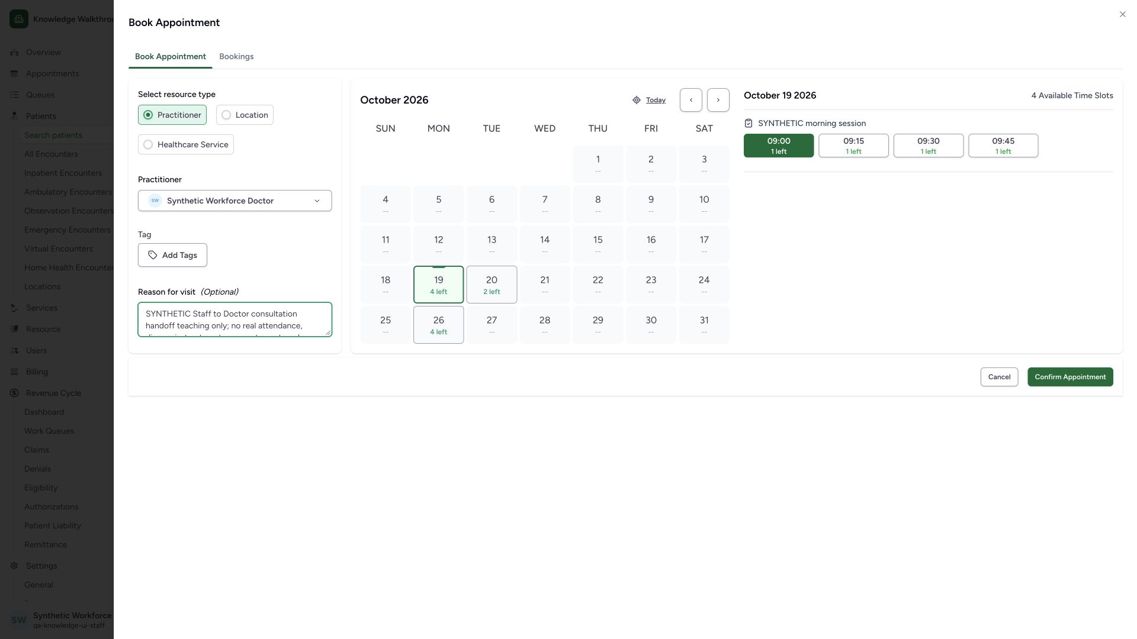1137x639 pixels.
Task: Click the clipboard icon beside SYNTHETIC morning session
Action: click(749, 123)
